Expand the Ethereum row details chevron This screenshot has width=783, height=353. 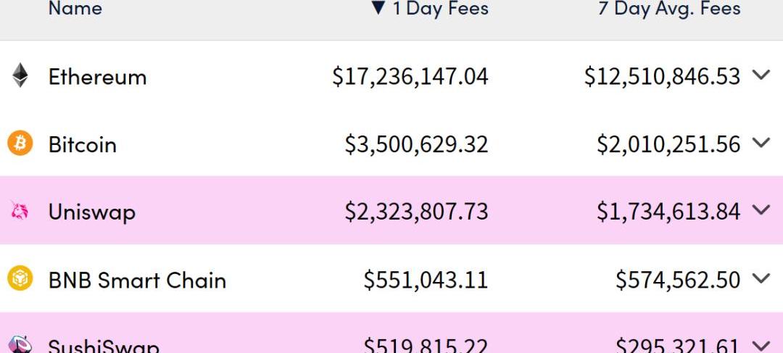(761, 75)
